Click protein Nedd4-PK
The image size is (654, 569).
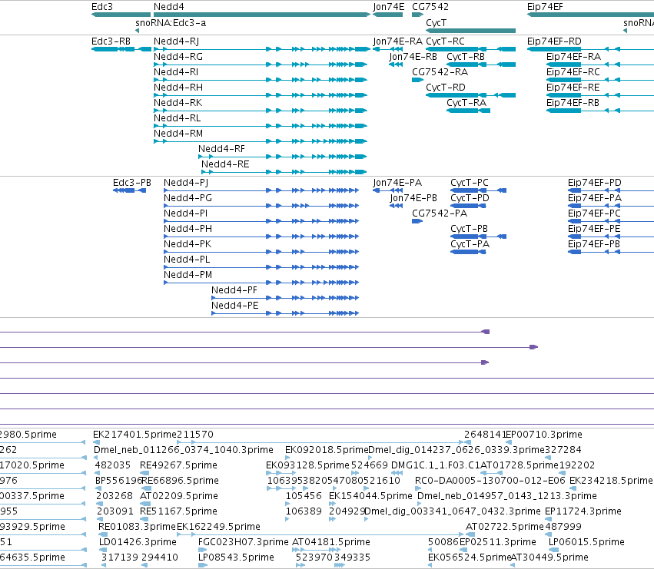tap(261, 252)
